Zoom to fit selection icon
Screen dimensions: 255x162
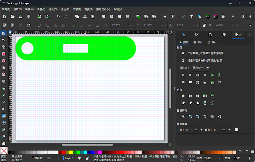(x=104, y=17)
